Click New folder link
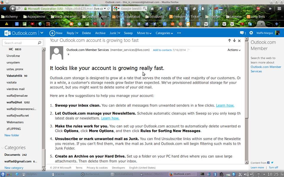284x177 pixels. tap(12, 135)
